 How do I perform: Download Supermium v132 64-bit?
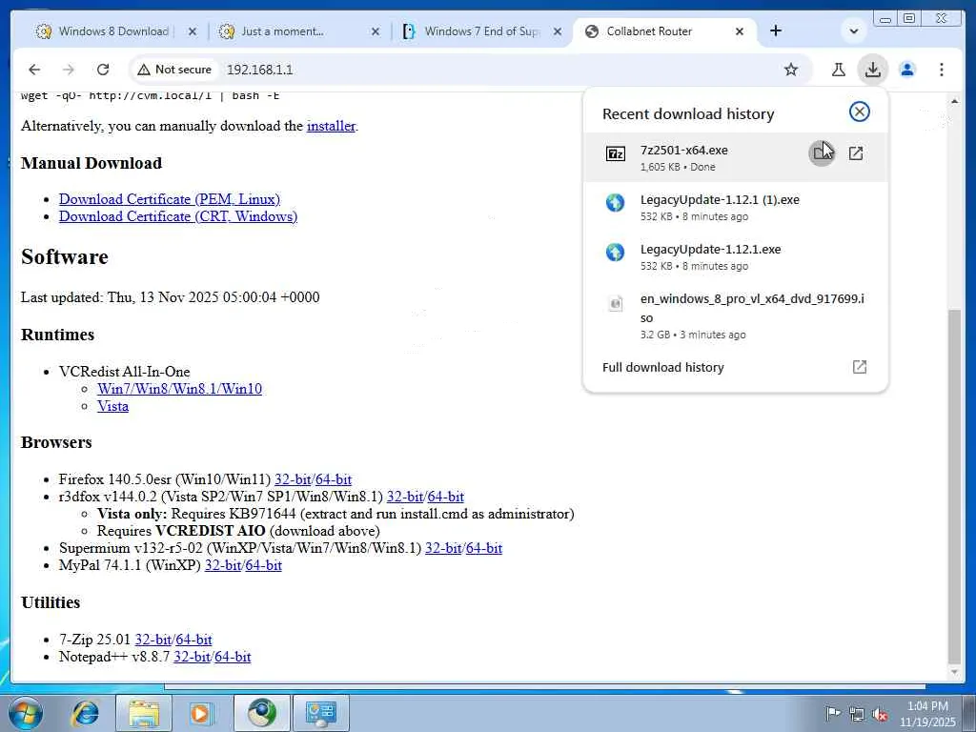pos(484,548)
